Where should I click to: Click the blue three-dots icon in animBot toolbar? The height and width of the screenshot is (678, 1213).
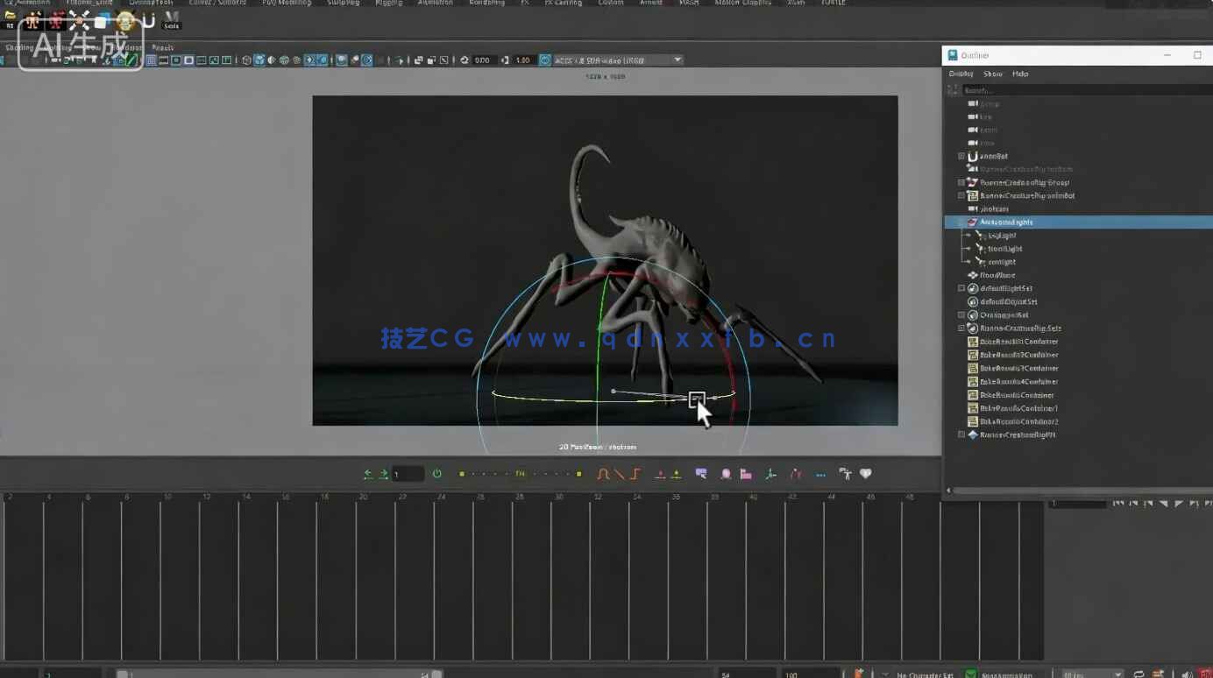tap(820, 474)
